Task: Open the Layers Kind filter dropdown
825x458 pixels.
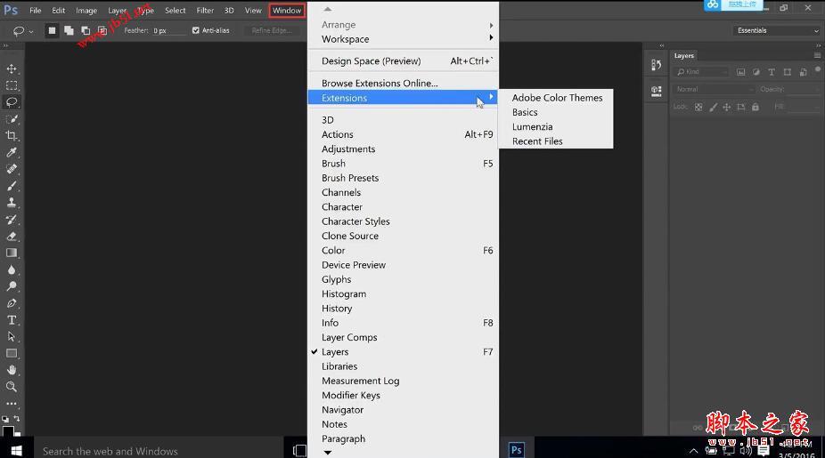Action: (701, 72)
